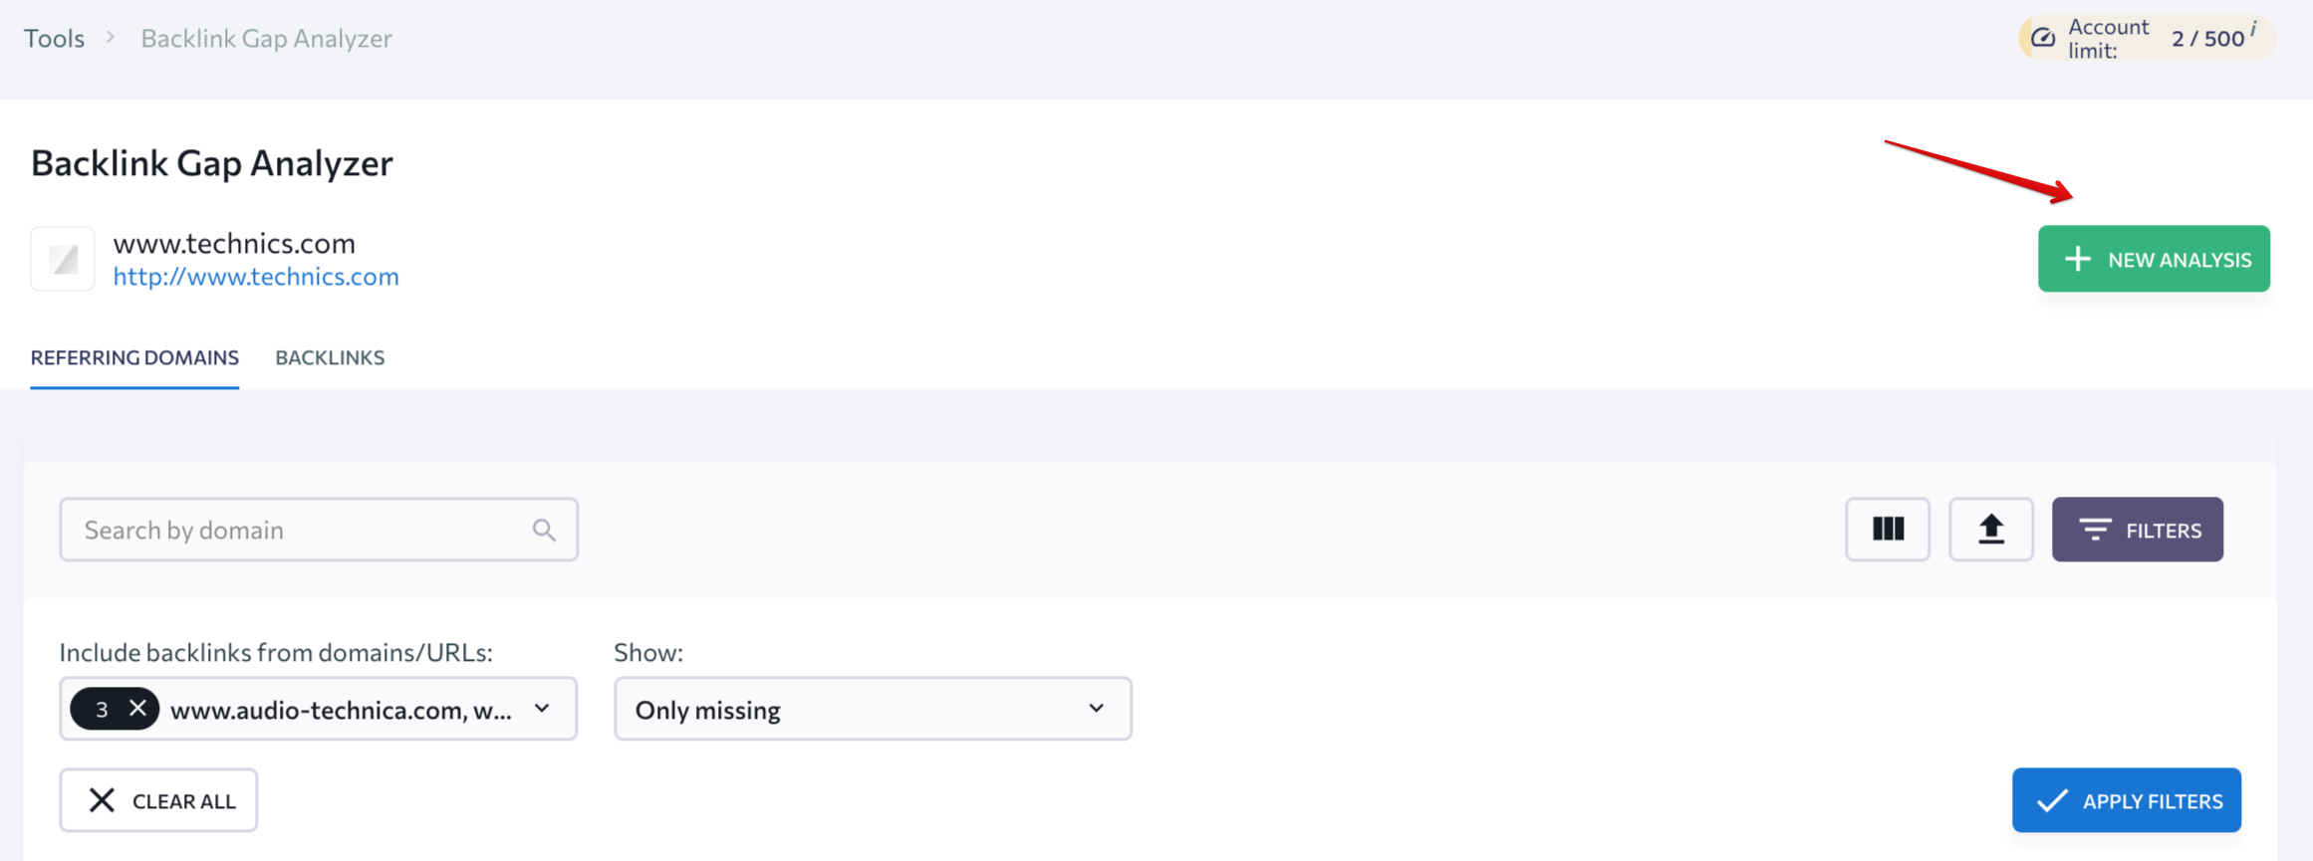This screenshot has width=2313, height=861.
Task: Click the search magnifier icon
Action: click(544, 530)
